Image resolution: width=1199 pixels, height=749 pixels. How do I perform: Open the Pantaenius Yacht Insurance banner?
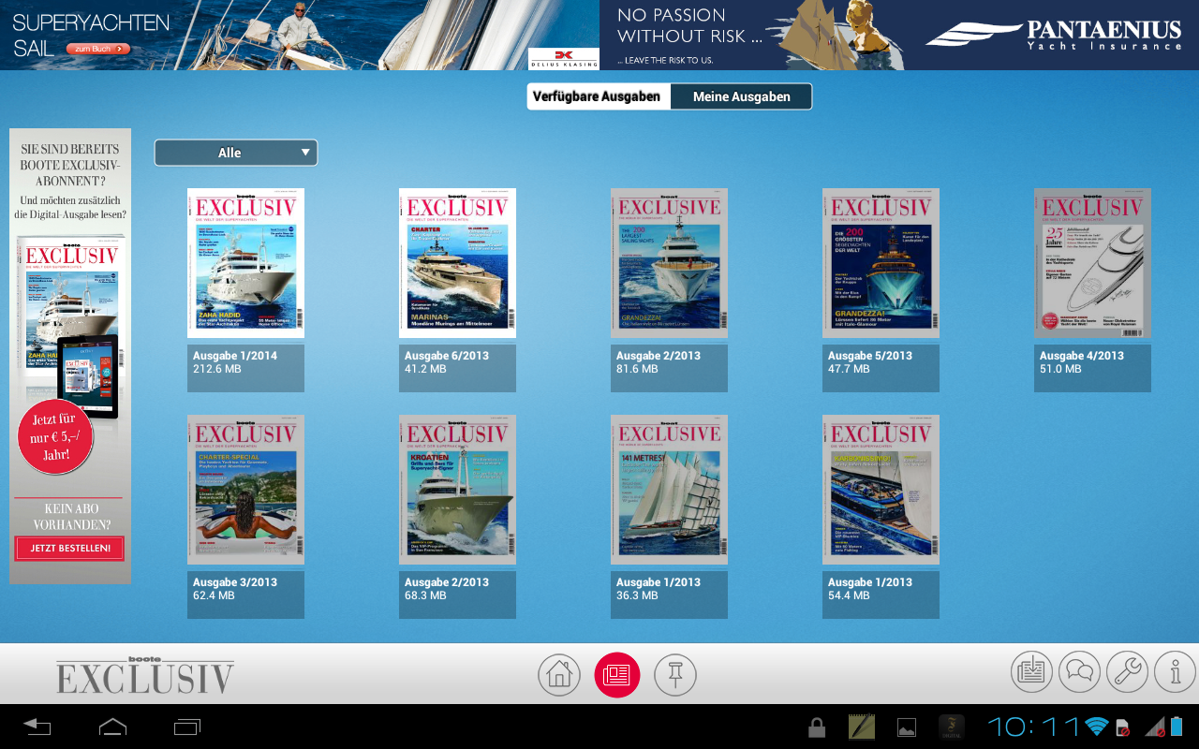point(899,35)
